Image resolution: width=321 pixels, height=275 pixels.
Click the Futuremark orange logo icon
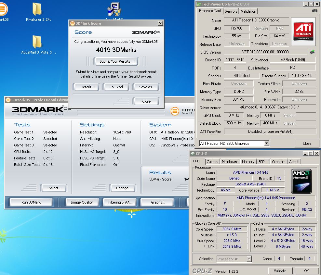[x=175, y=111]
